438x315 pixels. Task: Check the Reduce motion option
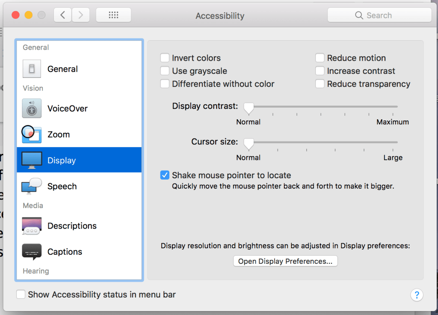[x=320, y=58]
